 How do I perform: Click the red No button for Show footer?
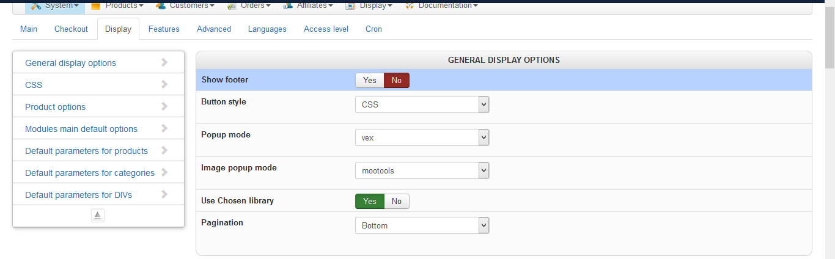tap(397, 80)
